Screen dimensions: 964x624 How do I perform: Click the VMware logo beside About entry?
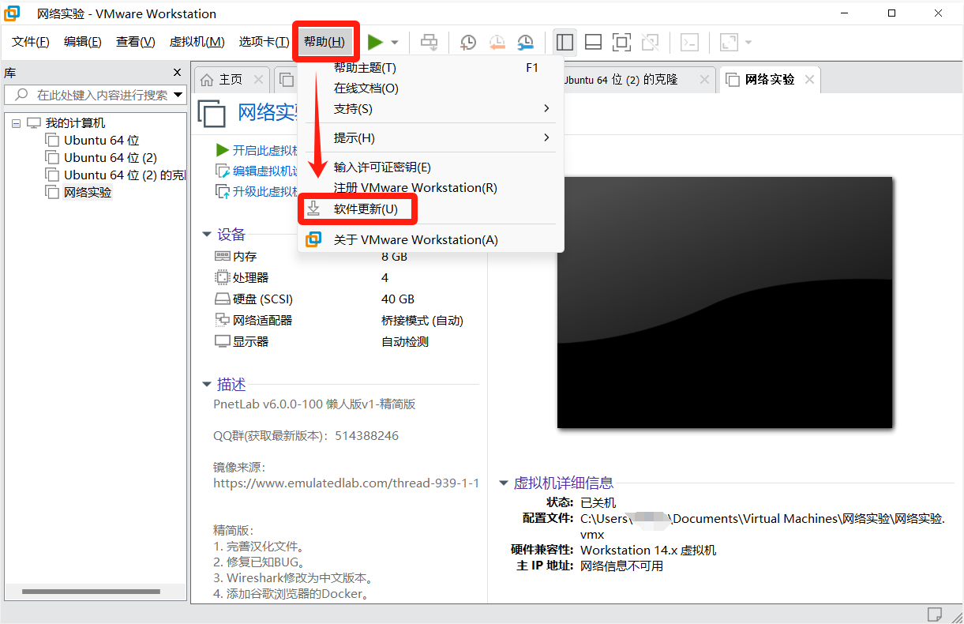[x=313, y=239]
